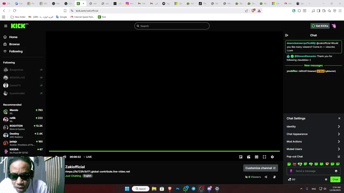The image size is (344, 193).
Task: Open the Windows Start menu
Action: click(x=127, y=189)
